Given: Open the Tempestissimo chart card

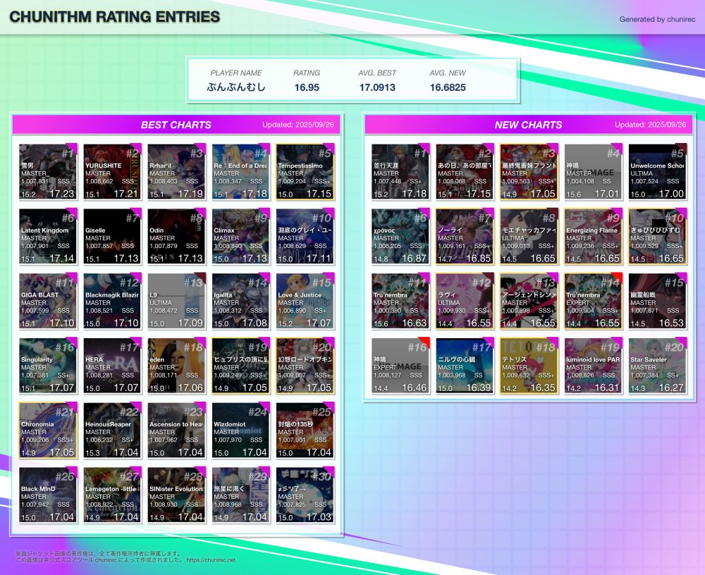Looking at the screenshot, I should pyautogui.click(x=305, y=172).
